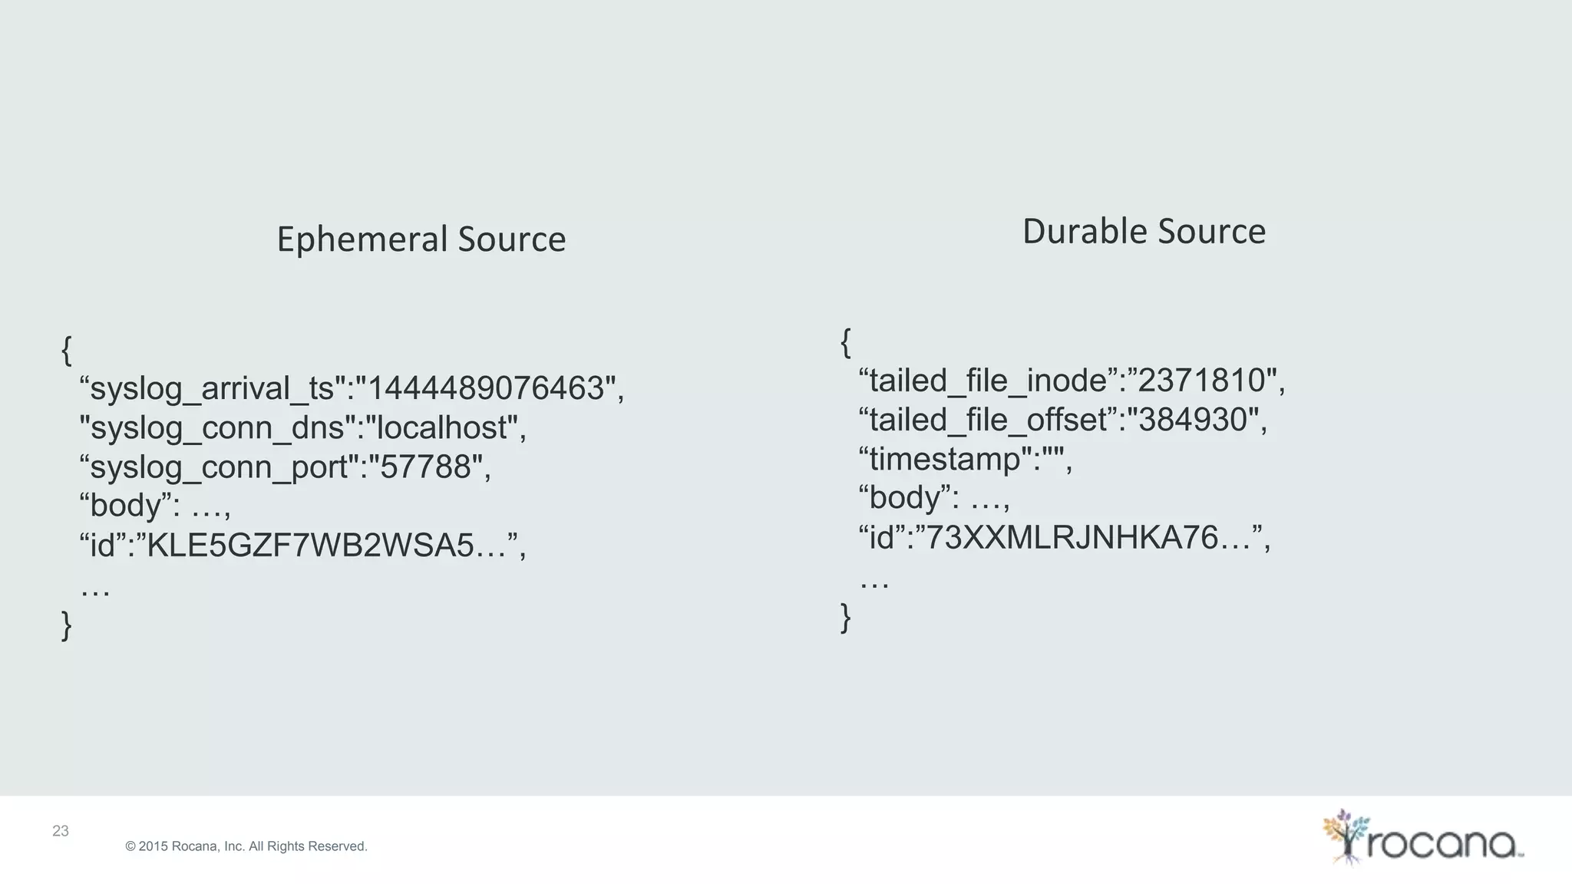This screenshot has width=1572, height=884.
Task: Click the 2015 Rocana copyright notice
Action: pos(246,846)
